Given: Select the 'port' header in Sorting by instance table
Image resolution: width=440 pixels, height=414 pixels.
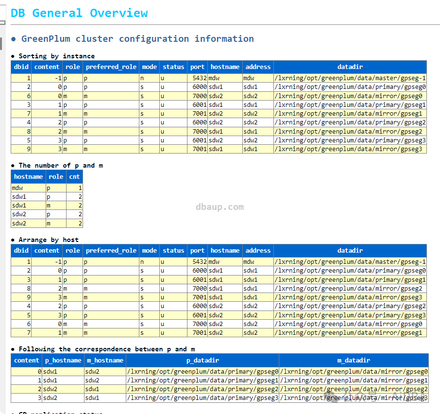Looking at the screenshot, I should coord(197,67).
